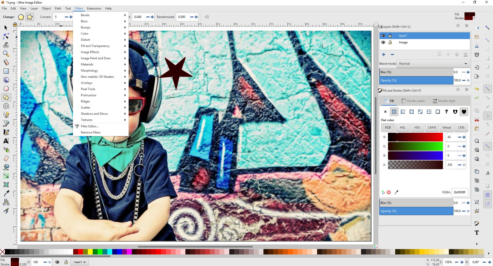Select the Calligraphy tool
Image resolution: width=493 pixels, height=266 pixels.
[x=6, y=132]
